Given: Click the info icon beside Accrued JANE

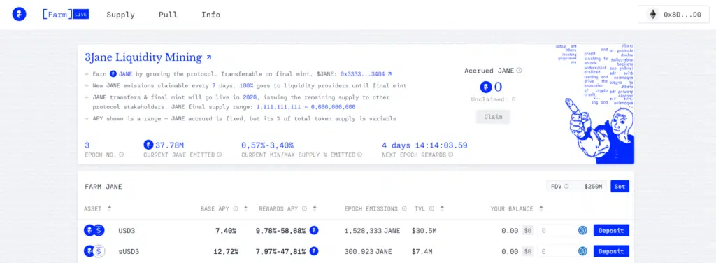Looking at the screenshot, I should click(520, 71).
